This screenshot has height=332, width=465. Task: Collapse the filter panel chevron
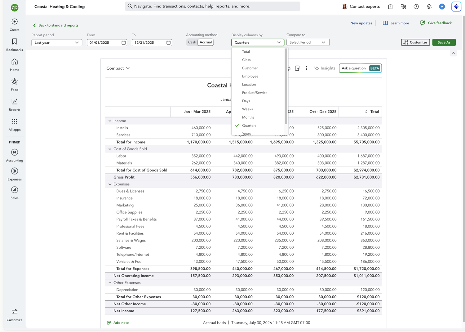pyautogui.click(x=454, y=53)
